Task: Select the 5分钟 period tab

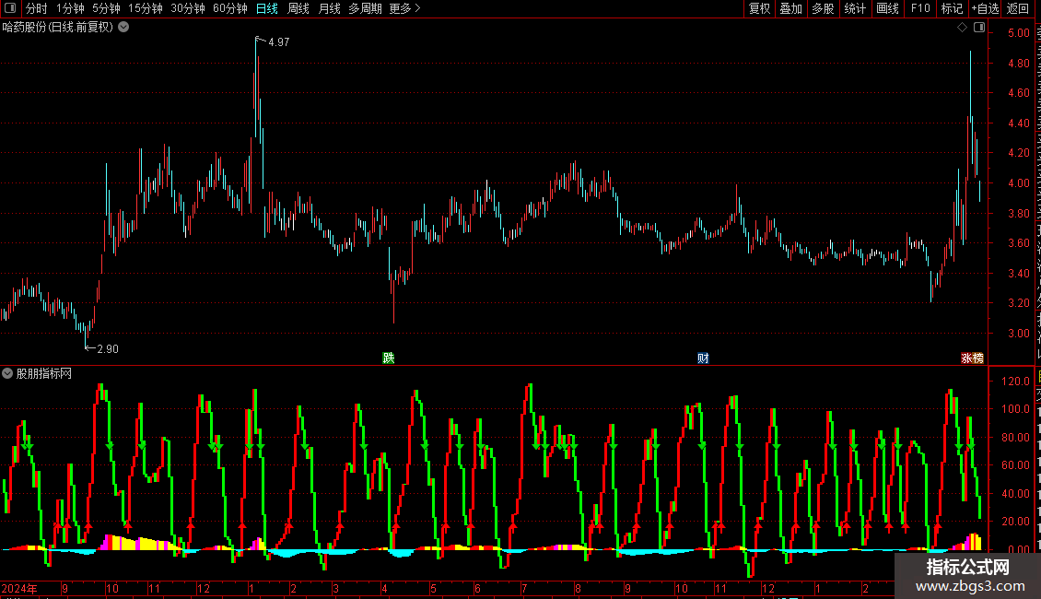Action: point(106,8)
